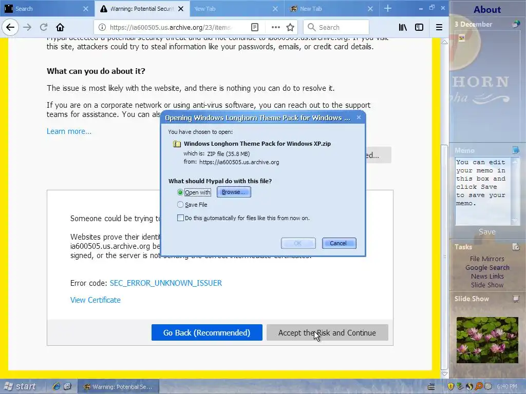Open page actions three-dot menu
Screen dimensions: 526x394
pos(276,27)
